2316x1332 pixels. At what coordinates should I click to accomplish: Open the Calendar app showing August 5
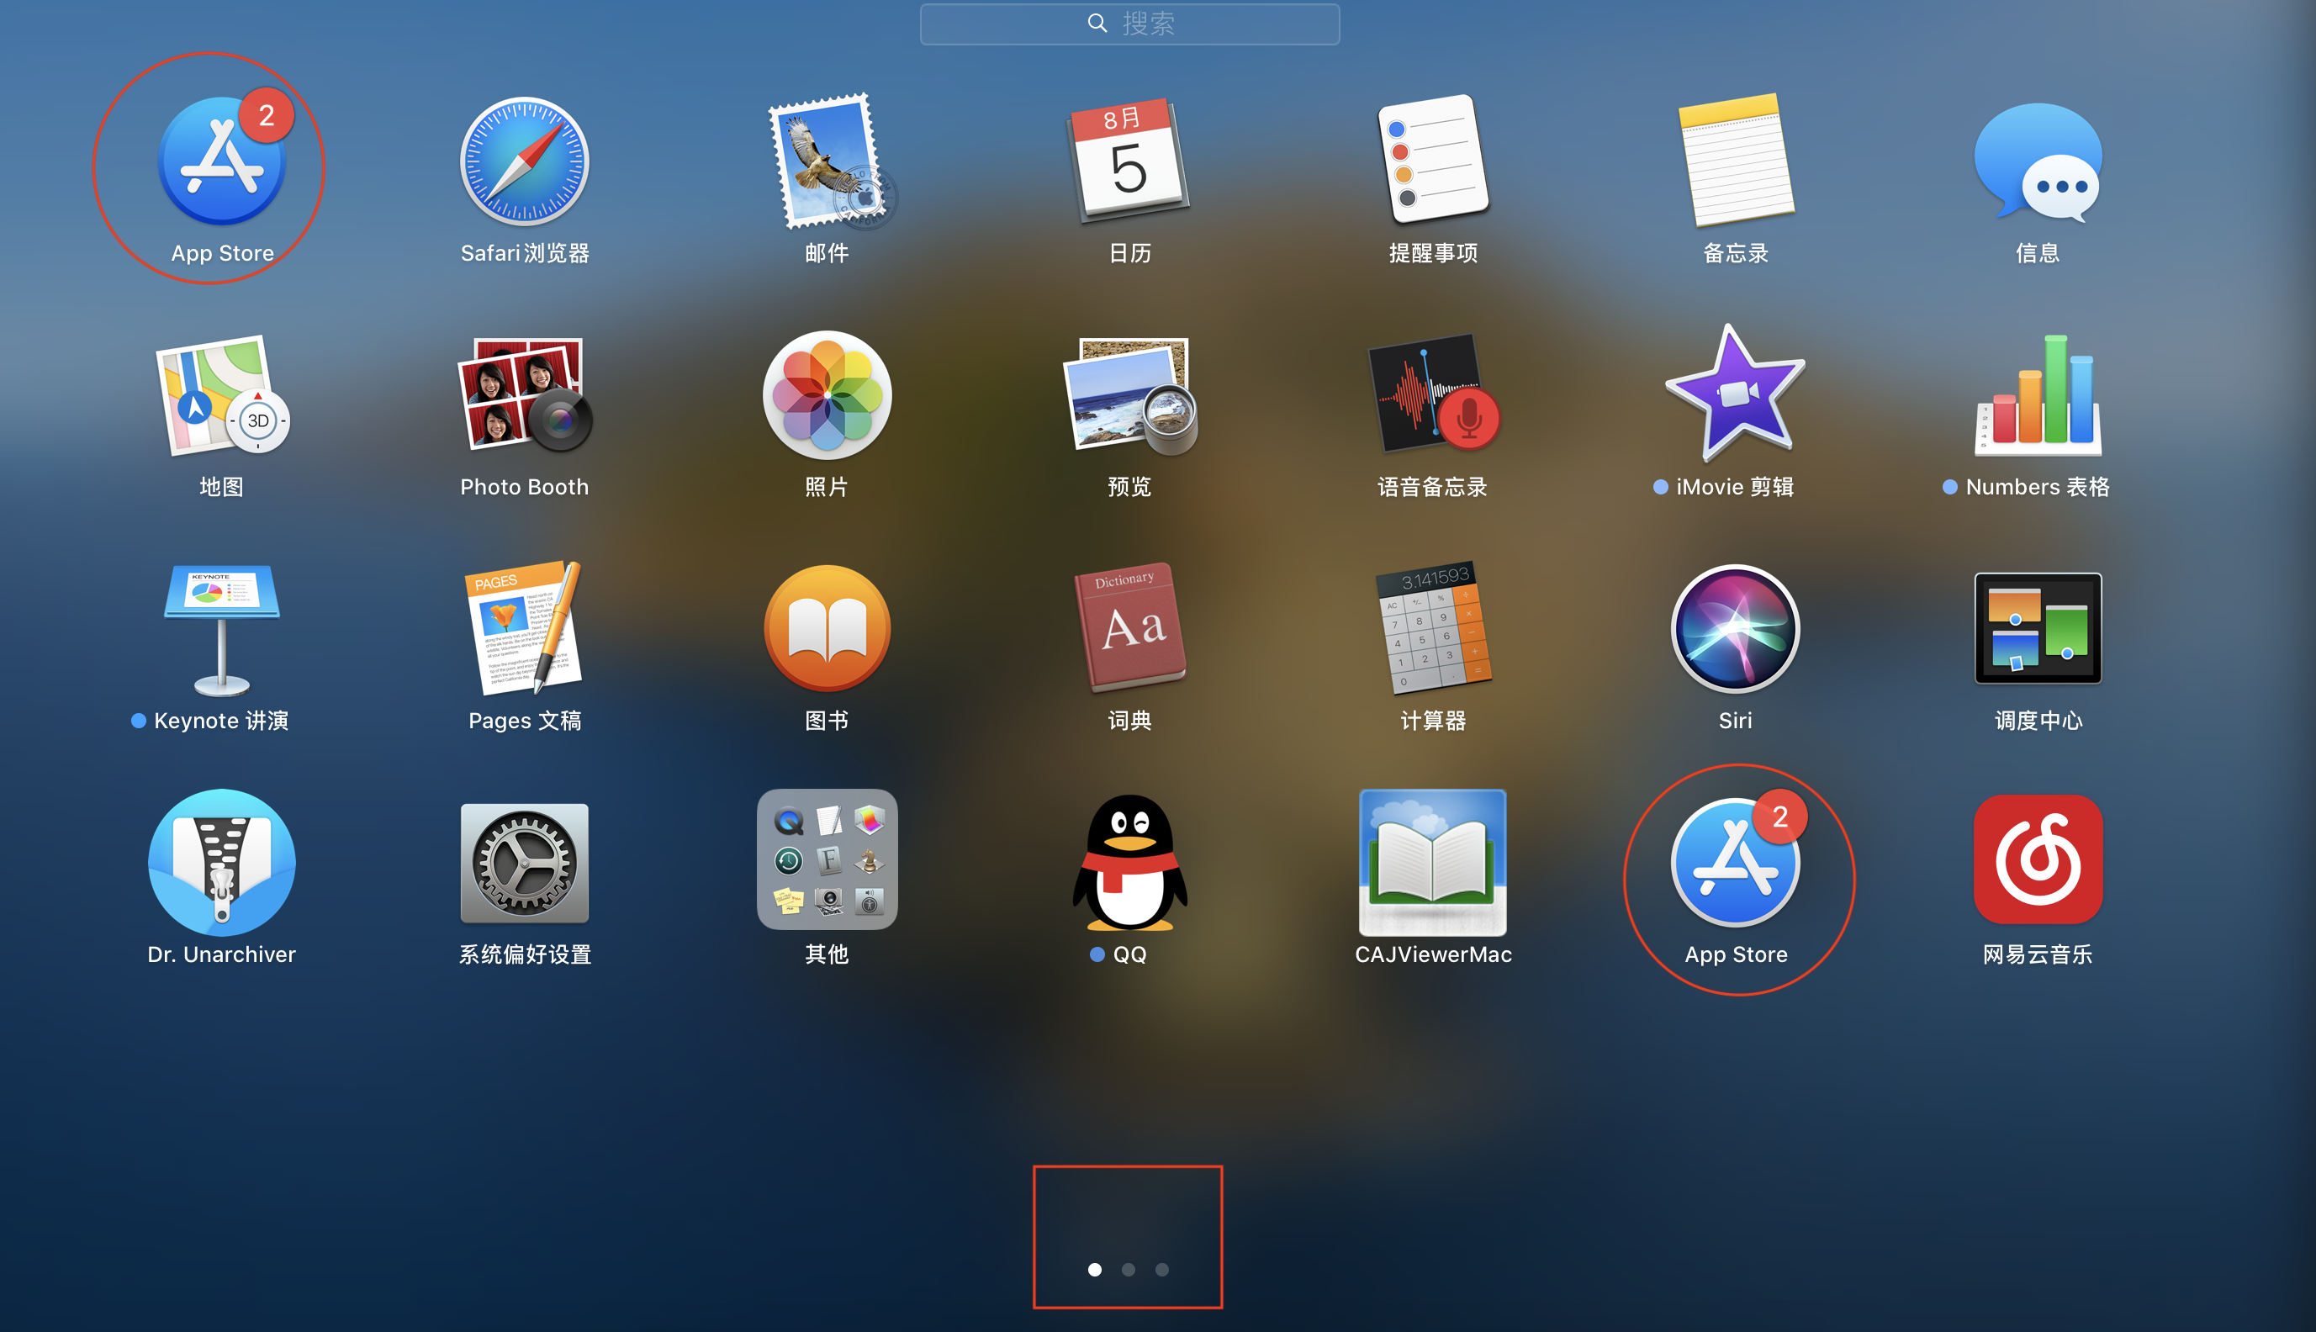[1129, 162]
